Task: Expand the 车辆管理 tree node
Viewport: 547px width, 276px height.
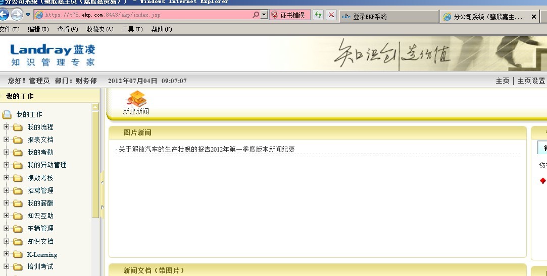Action: click(6, 228)
